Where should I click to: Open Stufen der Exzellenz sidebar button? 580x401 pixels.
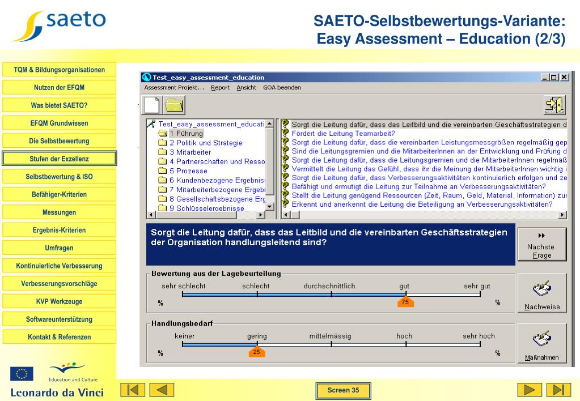(x=59, y=159)
